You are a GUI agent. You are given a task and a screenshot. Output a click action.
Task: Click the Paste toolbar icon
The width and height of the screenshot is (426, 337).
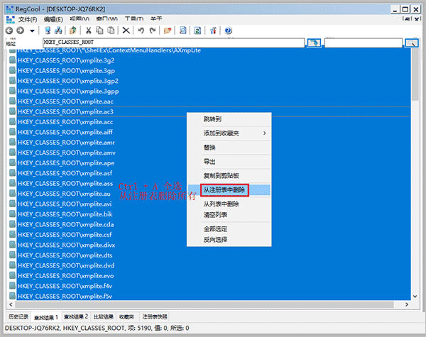(111, 31)
